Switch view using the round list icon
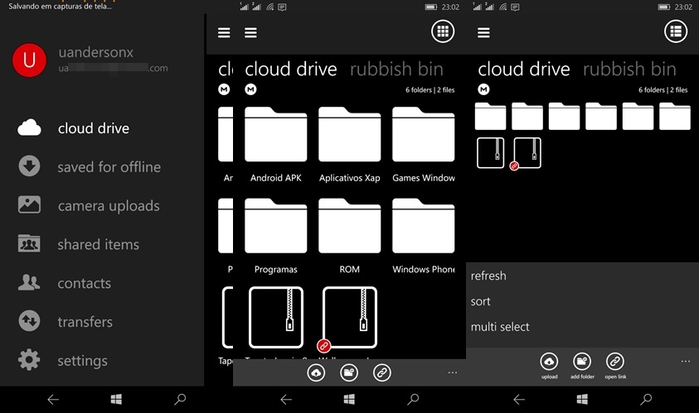The height and width of the screenshot is (413, 699). 676,31
